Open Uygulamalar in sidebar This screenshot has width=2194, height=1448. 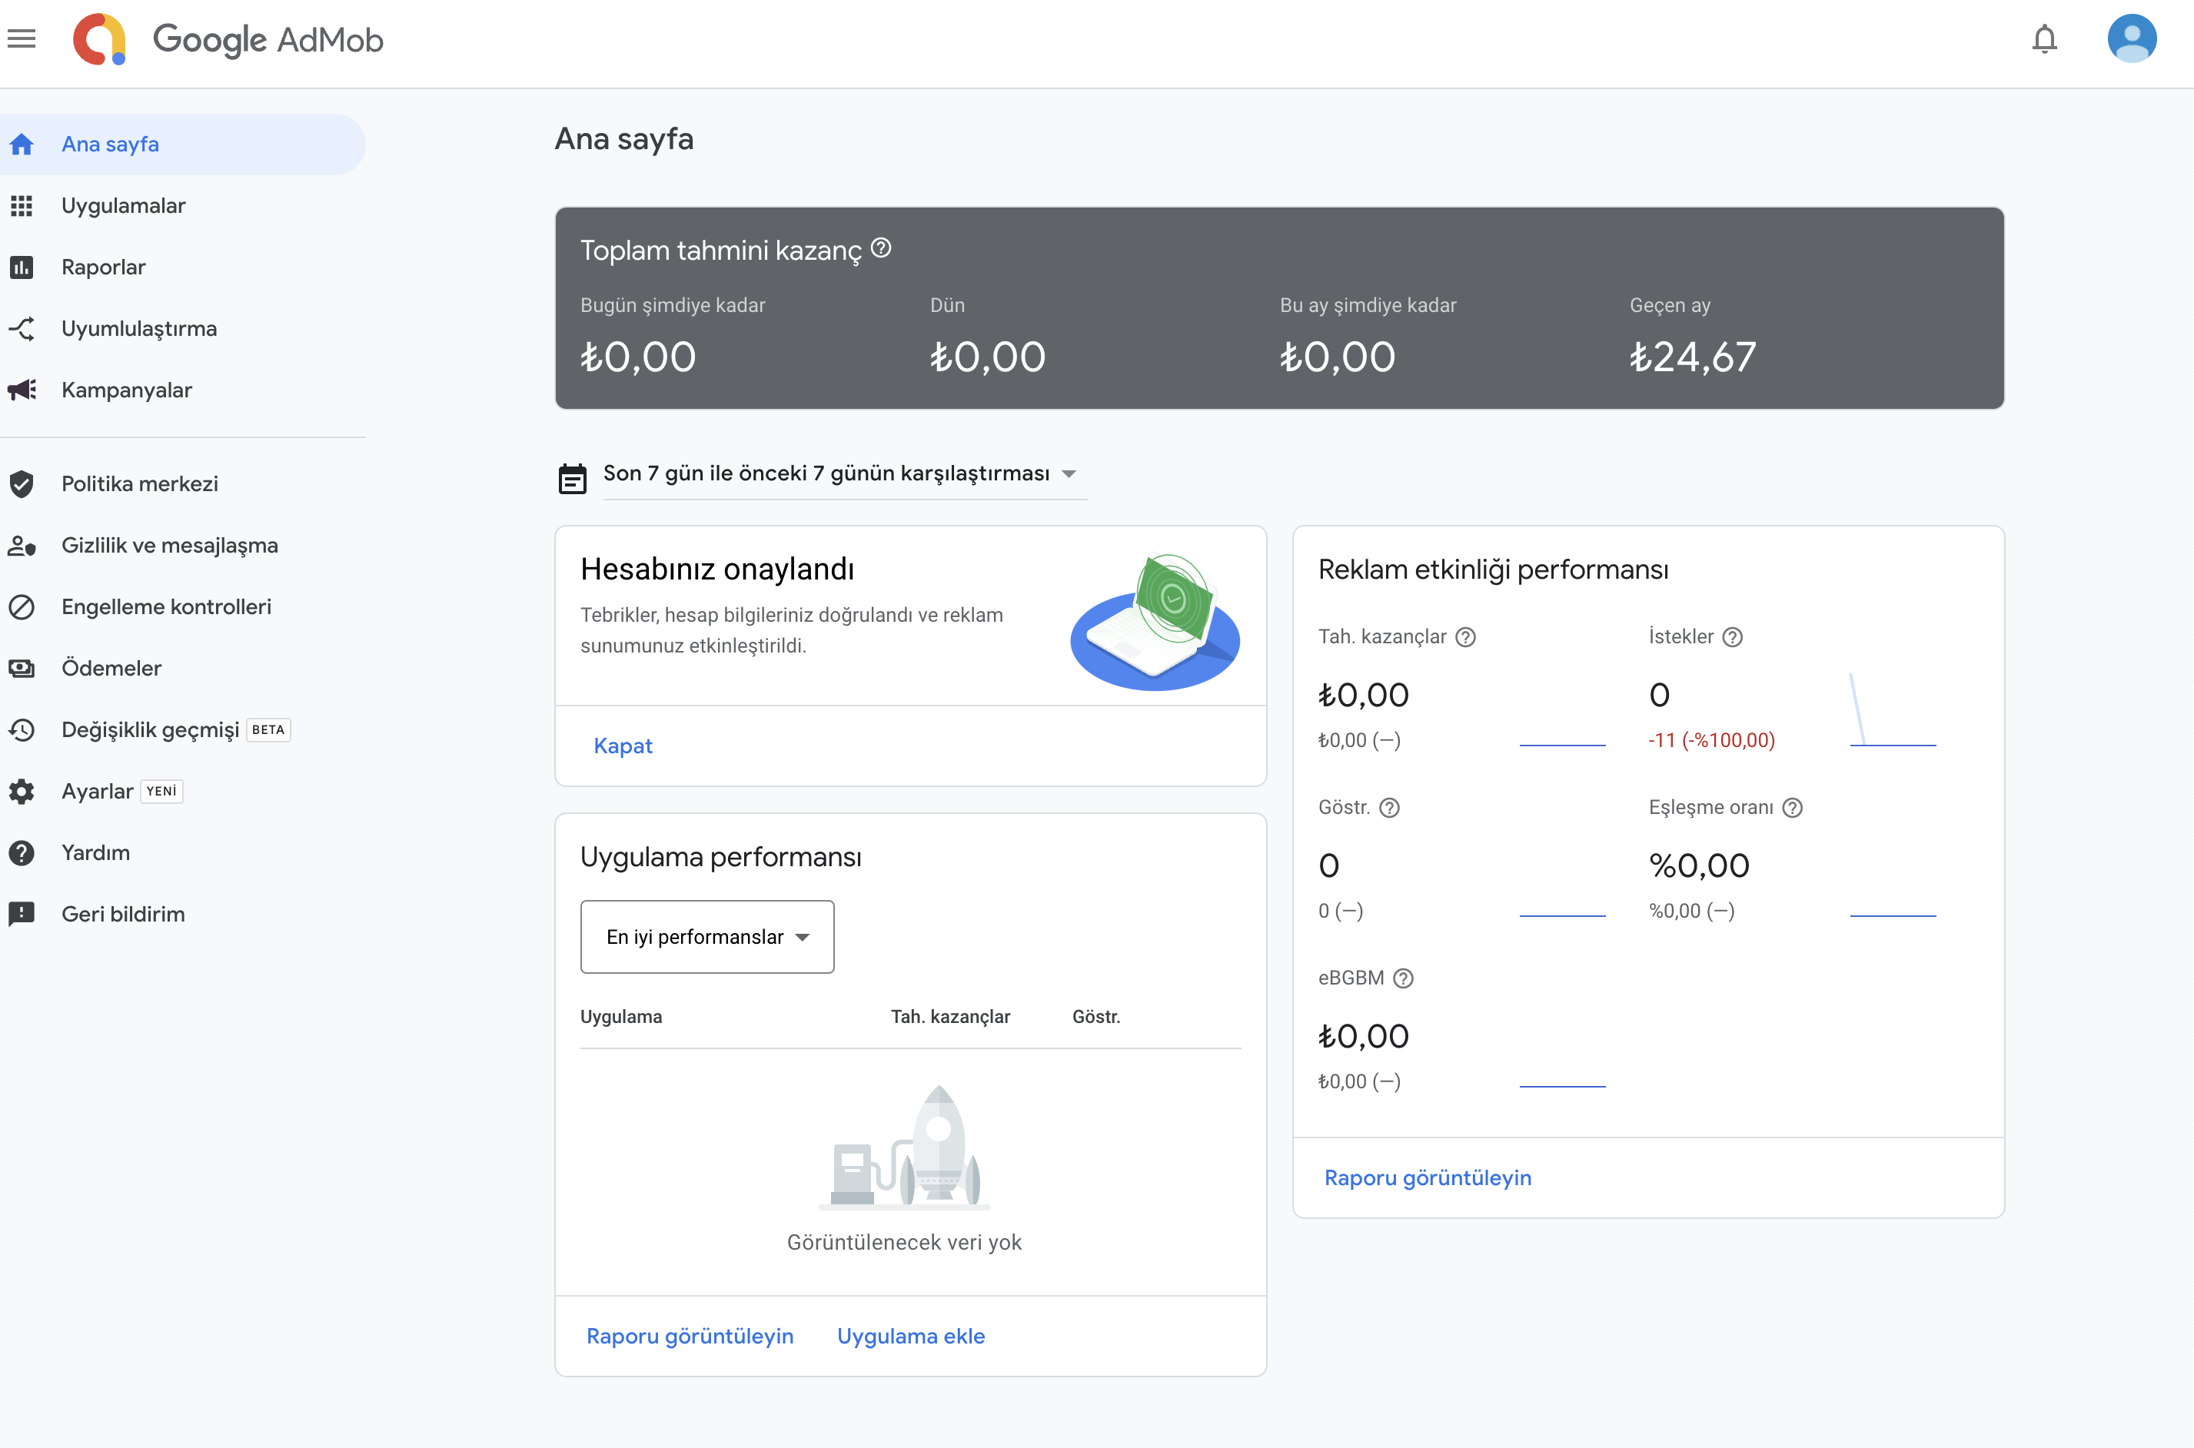(x=183, y=206)
